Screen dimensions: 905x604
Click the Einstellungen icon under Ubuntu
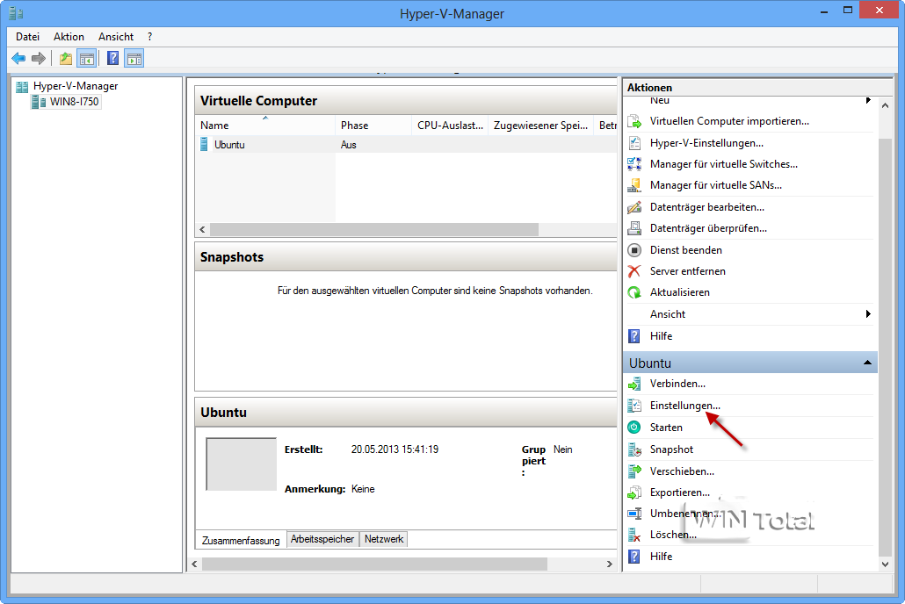click(x=634, y=406)
